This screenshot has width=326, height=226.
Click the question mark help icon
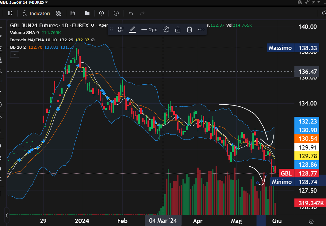coord(102,13)
